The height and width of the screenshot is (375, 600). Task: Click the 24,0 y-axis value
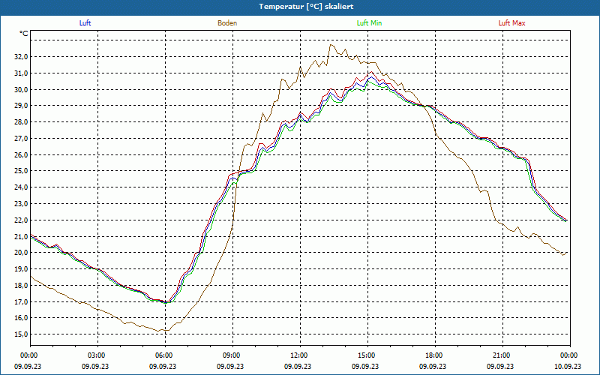click(20, 187)
